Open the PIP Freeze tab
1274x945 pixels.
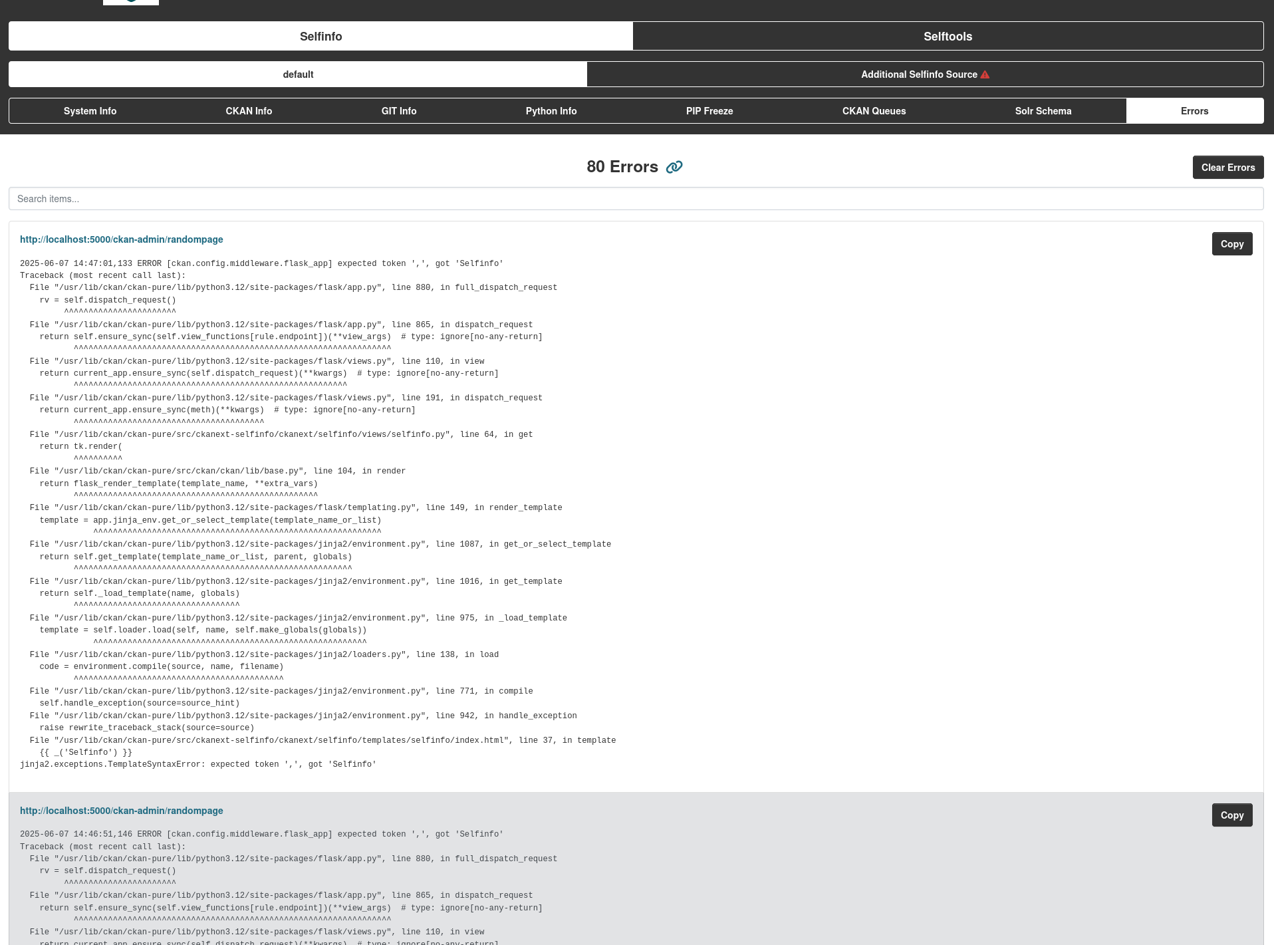[709, 111]
